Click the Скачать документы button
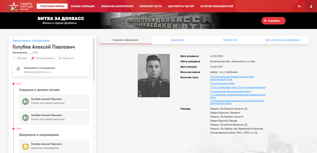Viewport: 317px width, 153px height. pyautogui.click(x=43, y=58)
